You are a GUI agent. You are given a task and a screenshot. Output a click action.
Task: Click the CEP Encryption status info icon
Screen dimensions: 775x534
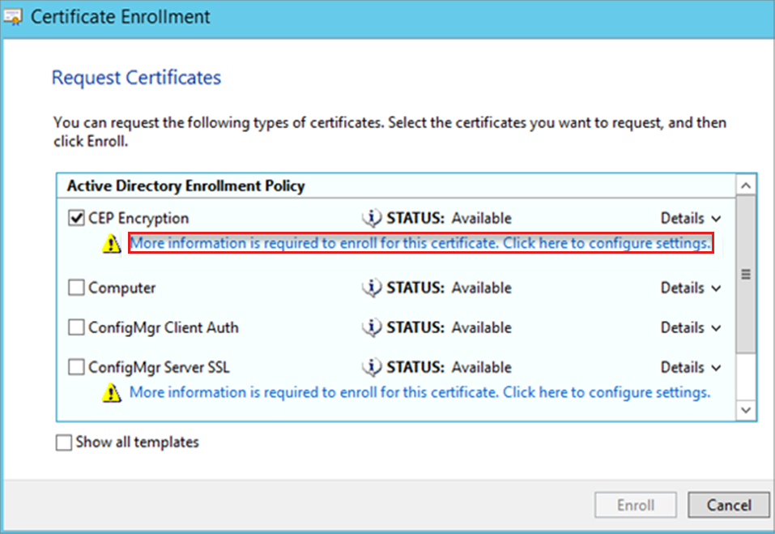372,218
